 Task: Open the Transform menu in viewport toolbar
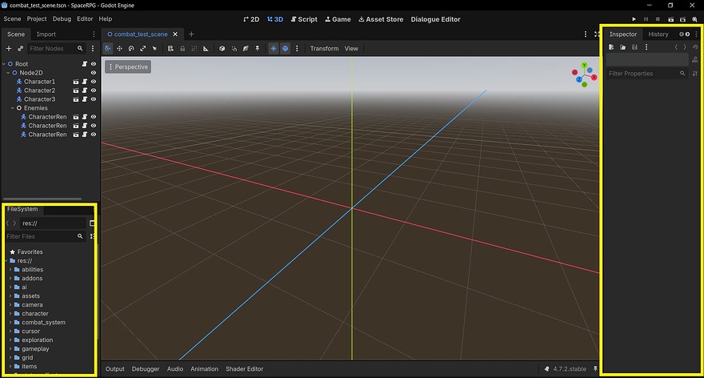click(x=324, y=49)
